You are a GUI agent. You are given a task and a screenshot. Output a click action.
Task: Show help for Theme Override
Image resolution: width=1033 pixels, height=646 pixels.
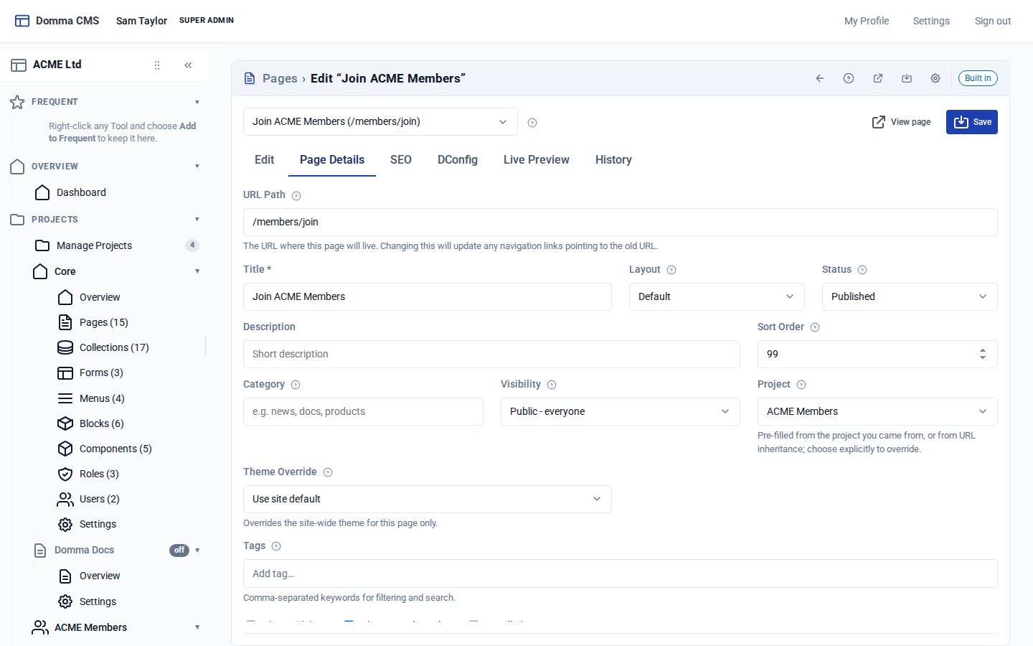[328, 472]
